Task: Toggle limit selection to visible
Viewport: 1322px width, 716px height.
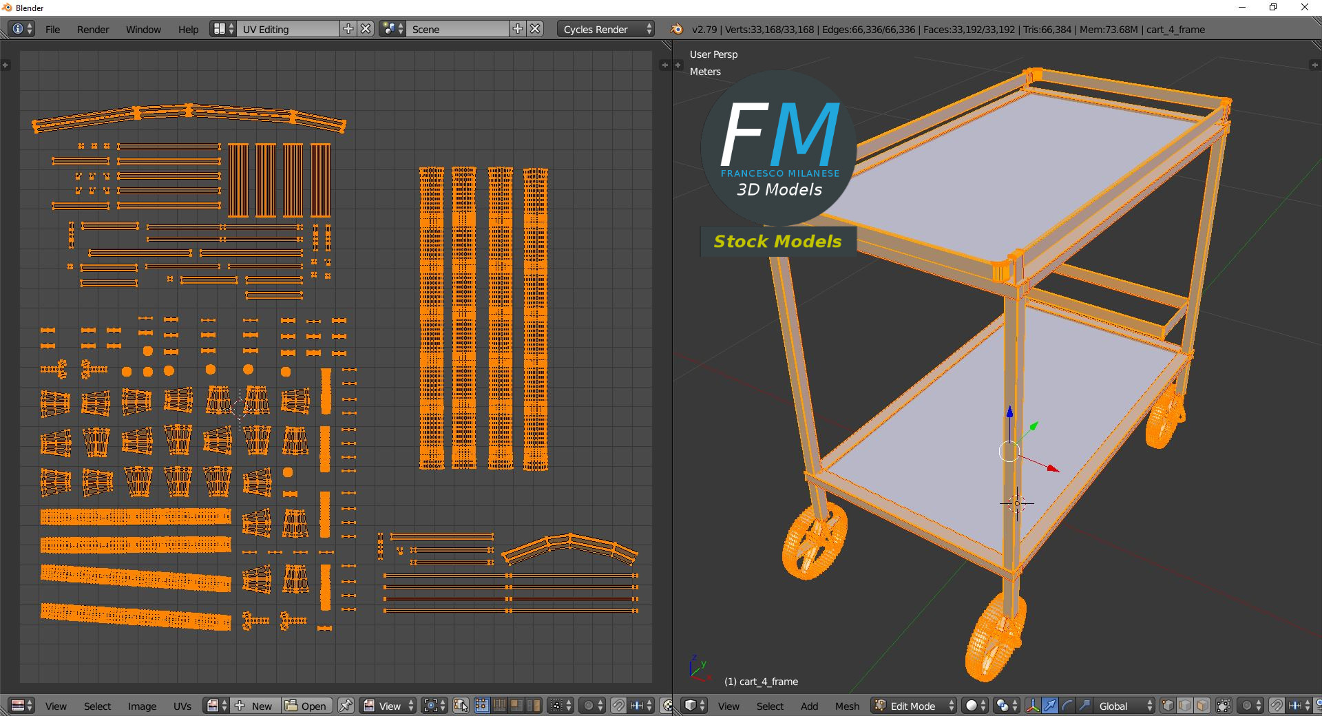Action: pos(1224,706)
